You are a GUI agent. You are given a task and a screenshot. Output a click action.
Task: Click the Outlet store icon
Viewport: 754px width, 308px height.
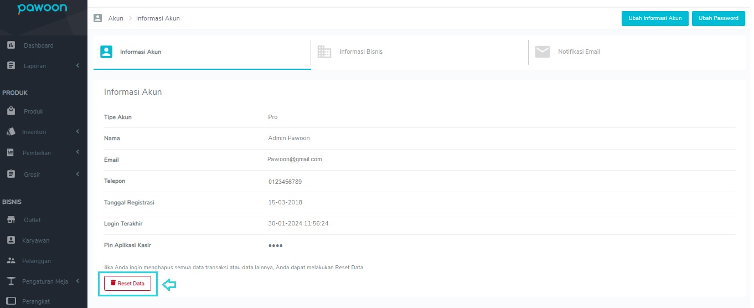tap(11, 220)
